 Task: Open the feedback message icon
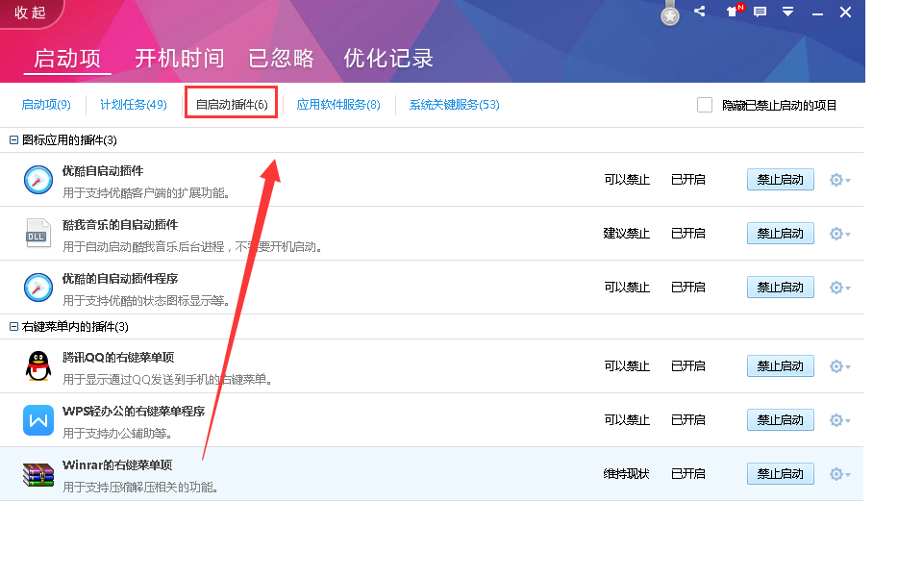[x=760, y=12]
